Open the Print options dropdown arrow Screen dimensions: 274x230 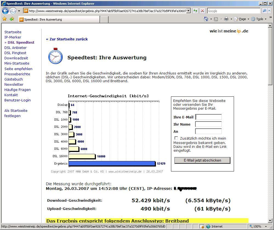[x=231, y=19]
